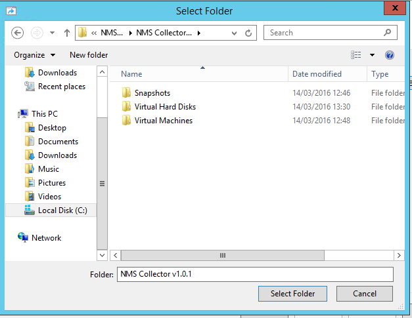Click the Videos folder icon
Image resolution: width=412 pixels, height=318 pixels.
point(30,196)
